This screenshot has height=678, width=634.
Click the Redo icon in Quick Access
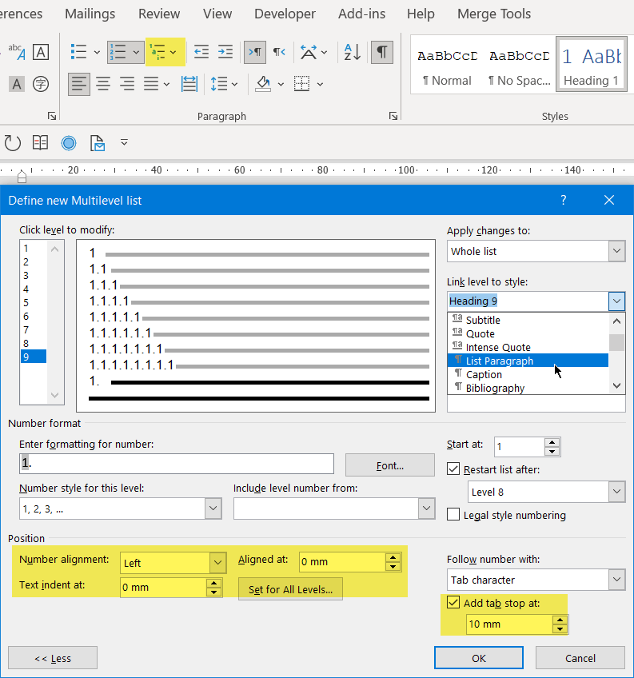pyautogui.click(x=12, y=142)
